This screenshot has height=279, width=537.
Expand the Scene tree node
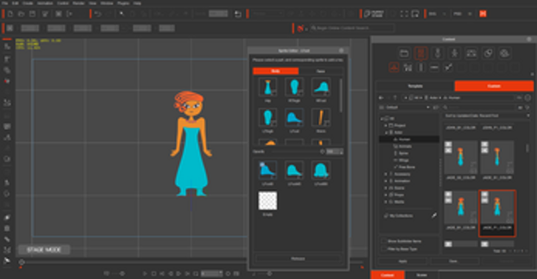click(x=385, y=188)
